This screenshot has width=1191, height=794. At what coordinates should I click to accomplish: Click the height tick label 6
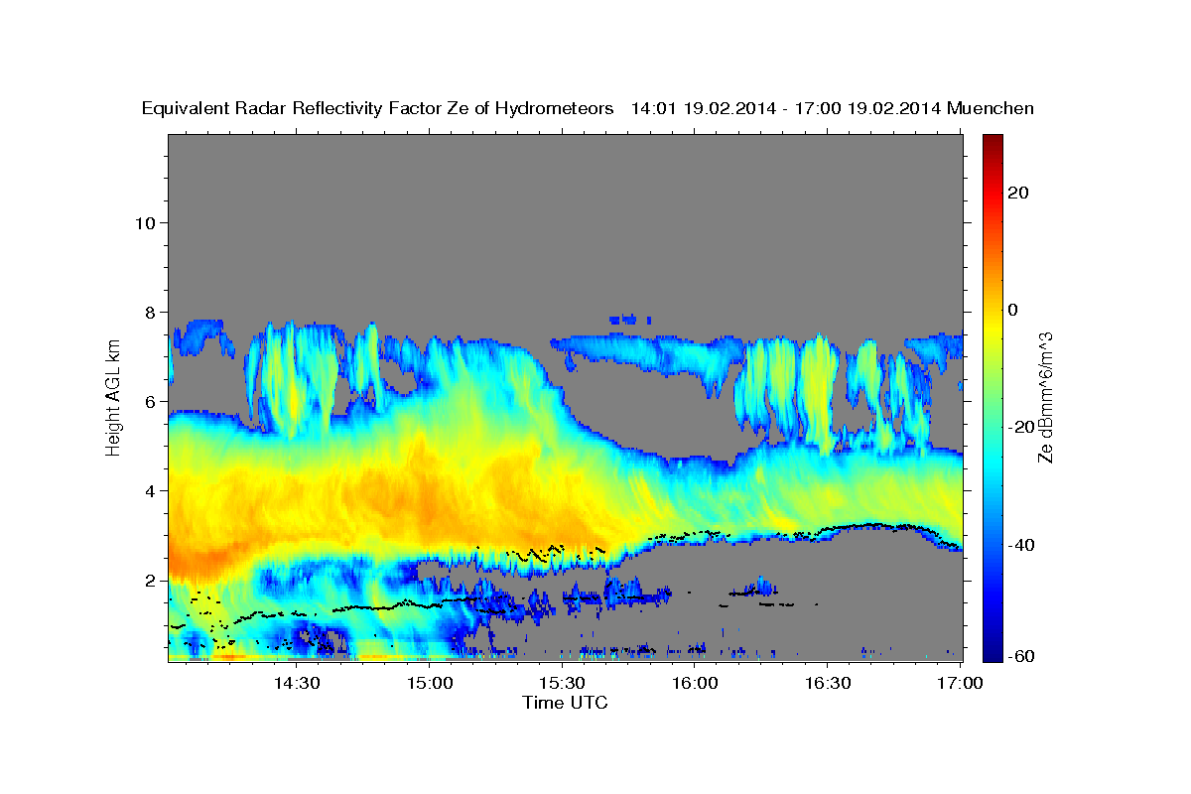(151, 401)
